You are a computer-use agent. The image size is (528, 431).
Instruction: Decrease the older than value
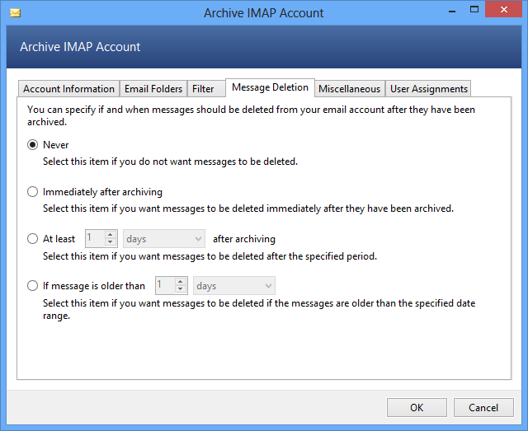coord(181,290)
